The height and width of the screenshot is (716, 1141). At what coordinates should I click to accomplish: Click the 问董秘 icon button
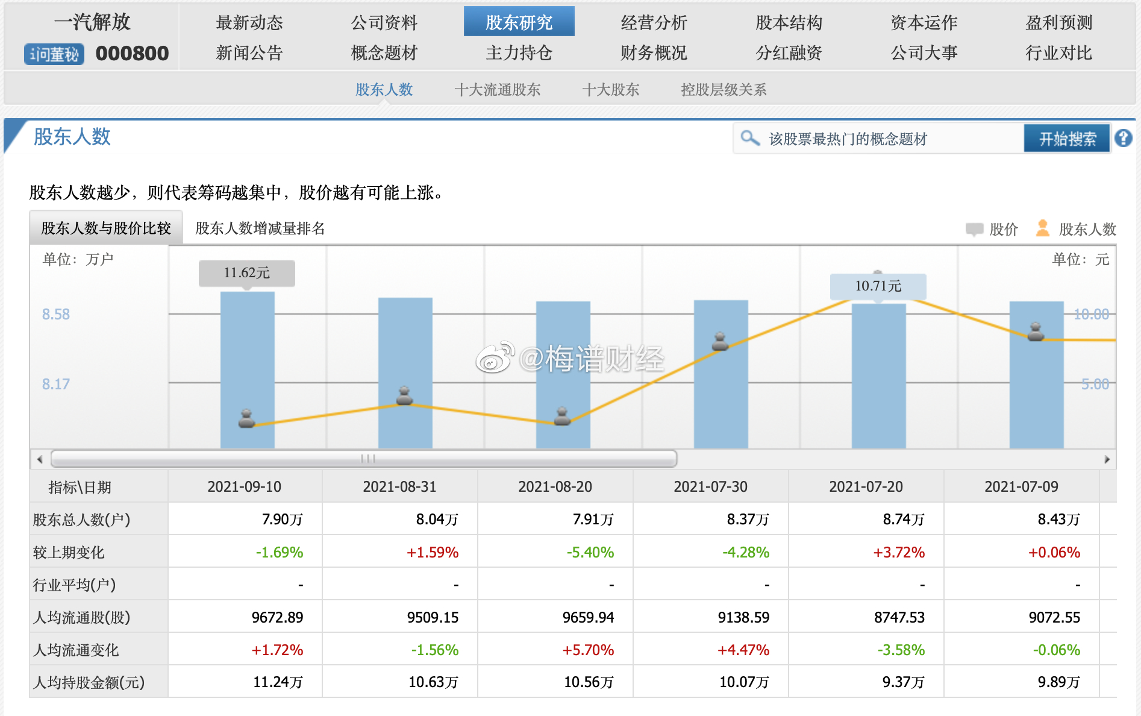click(53, 53)
